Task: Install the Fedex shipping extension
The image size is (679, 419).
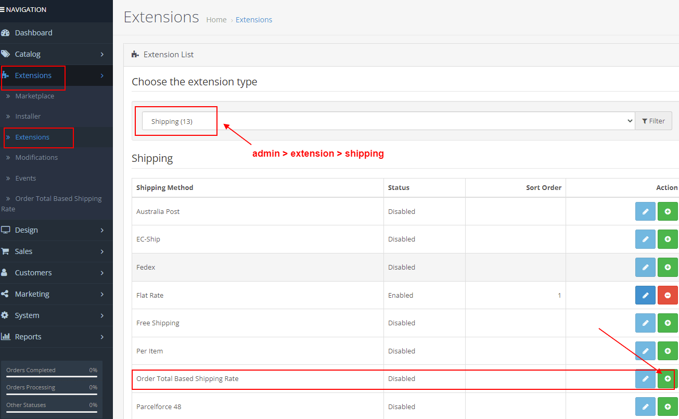Action: [x=668, y=267]
